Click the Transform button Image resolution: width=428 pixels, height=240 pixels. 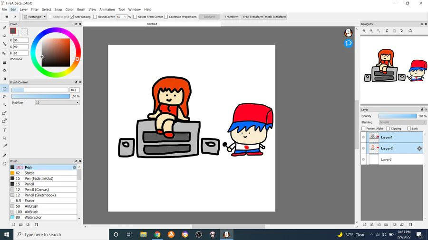232,17
